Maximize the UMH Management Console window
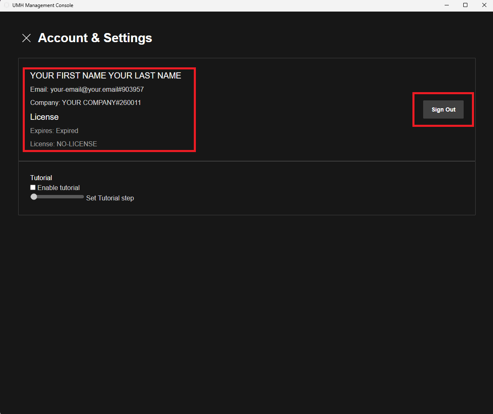Image resolution: width=493 pixels, height=414 pixels. pyautogui.click(x=465, y=5)
